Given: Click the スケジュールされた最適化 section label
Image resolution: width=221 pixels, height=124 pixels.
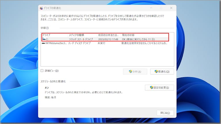Looking at the screenshot, I should click(x=53, y=82).
